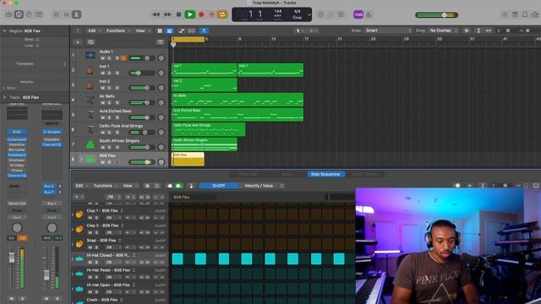Open Clap 1 - 808 Flex row assignment popup
This screenshot has height=304, width=541.
122,210
